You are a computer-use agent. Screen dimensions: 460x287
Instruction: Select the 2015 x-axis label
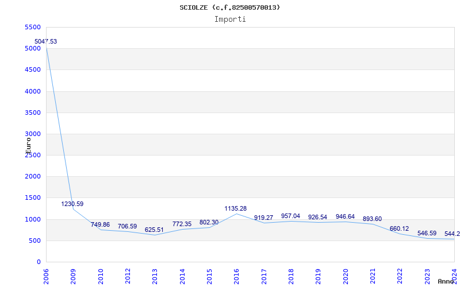[209, 276]
